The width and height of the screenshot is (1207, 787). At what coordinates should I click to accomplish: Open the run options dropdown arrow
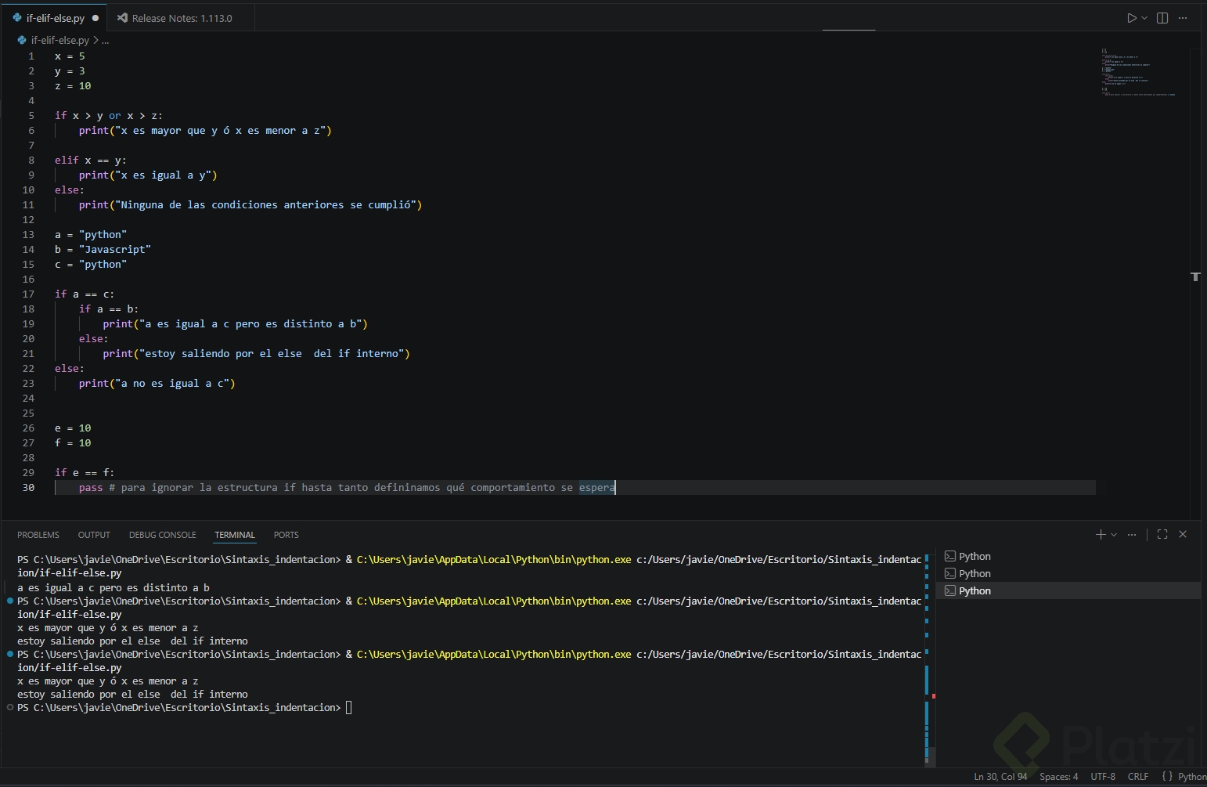[x=1144, y=18]
